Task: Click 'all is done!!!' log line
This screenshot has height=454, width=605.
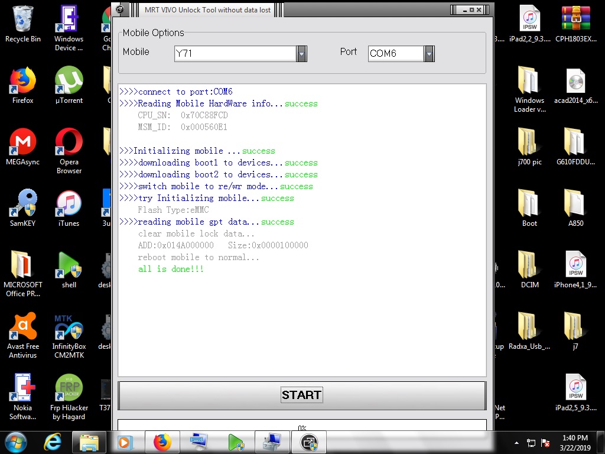Action: click(171, 269)
